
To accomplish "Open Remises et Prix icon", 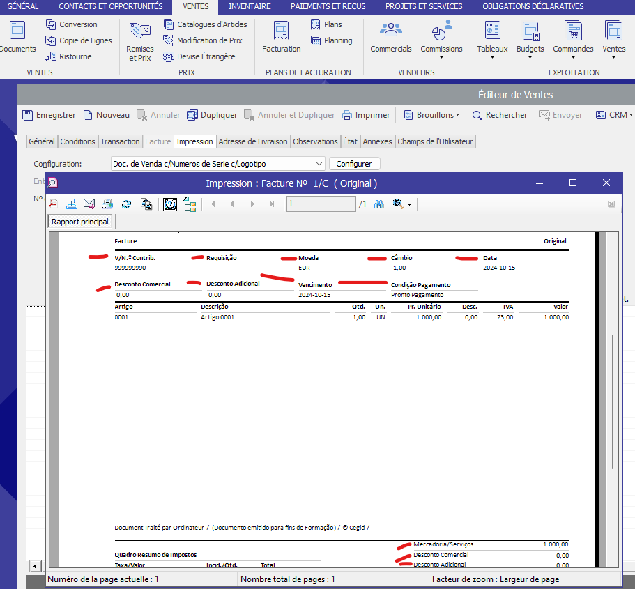I will coord(139,40).
